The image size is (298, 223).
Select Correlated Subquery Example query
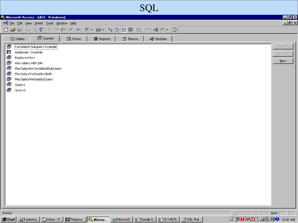pos(36,47)
